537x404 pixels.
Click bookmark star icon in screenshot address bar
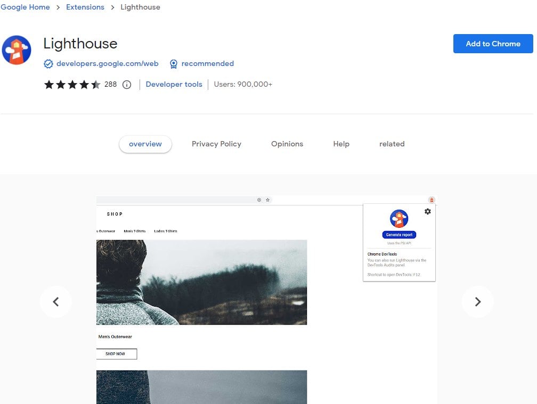[268, 200]
